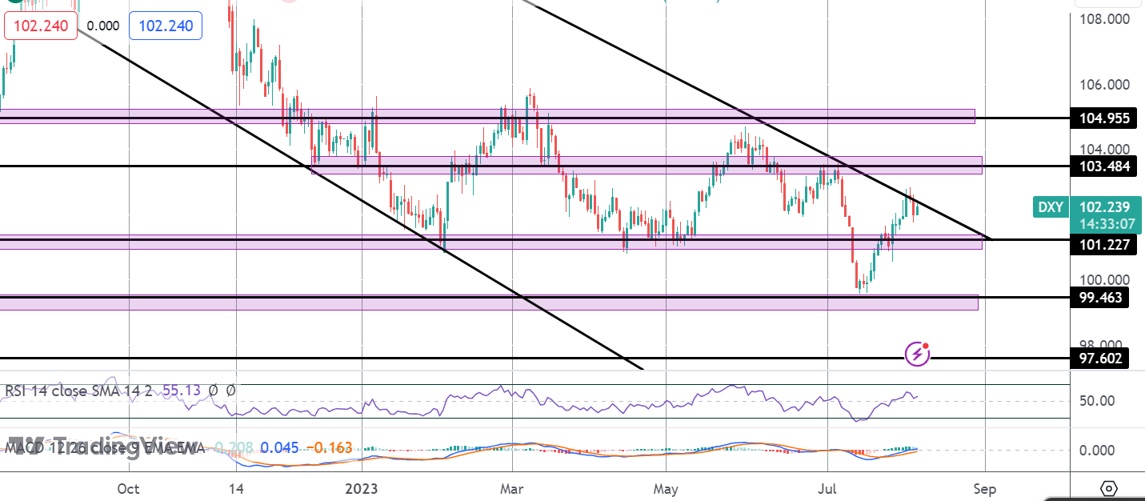1145x501 pixels.
Task: Click the Sep label on time axis
Action: point(985,488)
